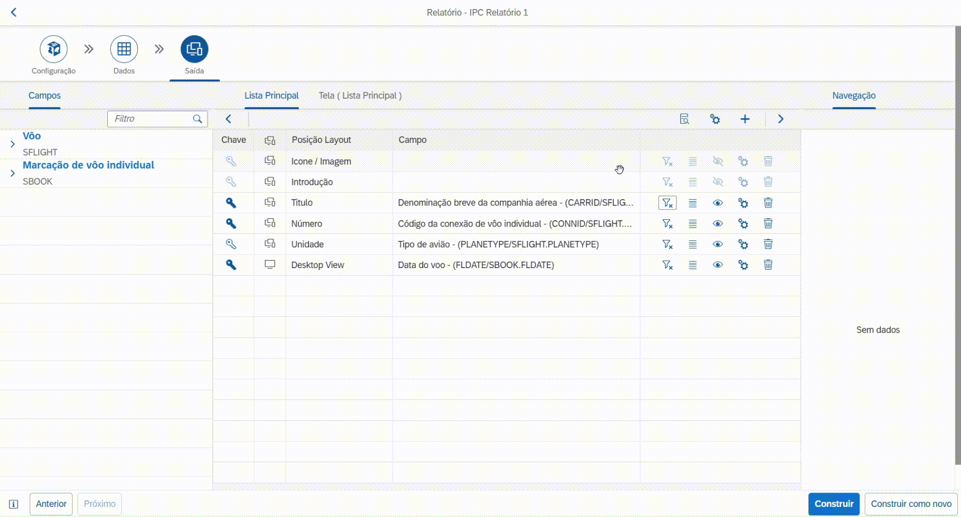Click the Filtro search input field
The image size is (961, 517).
click(x=151, y=119)
